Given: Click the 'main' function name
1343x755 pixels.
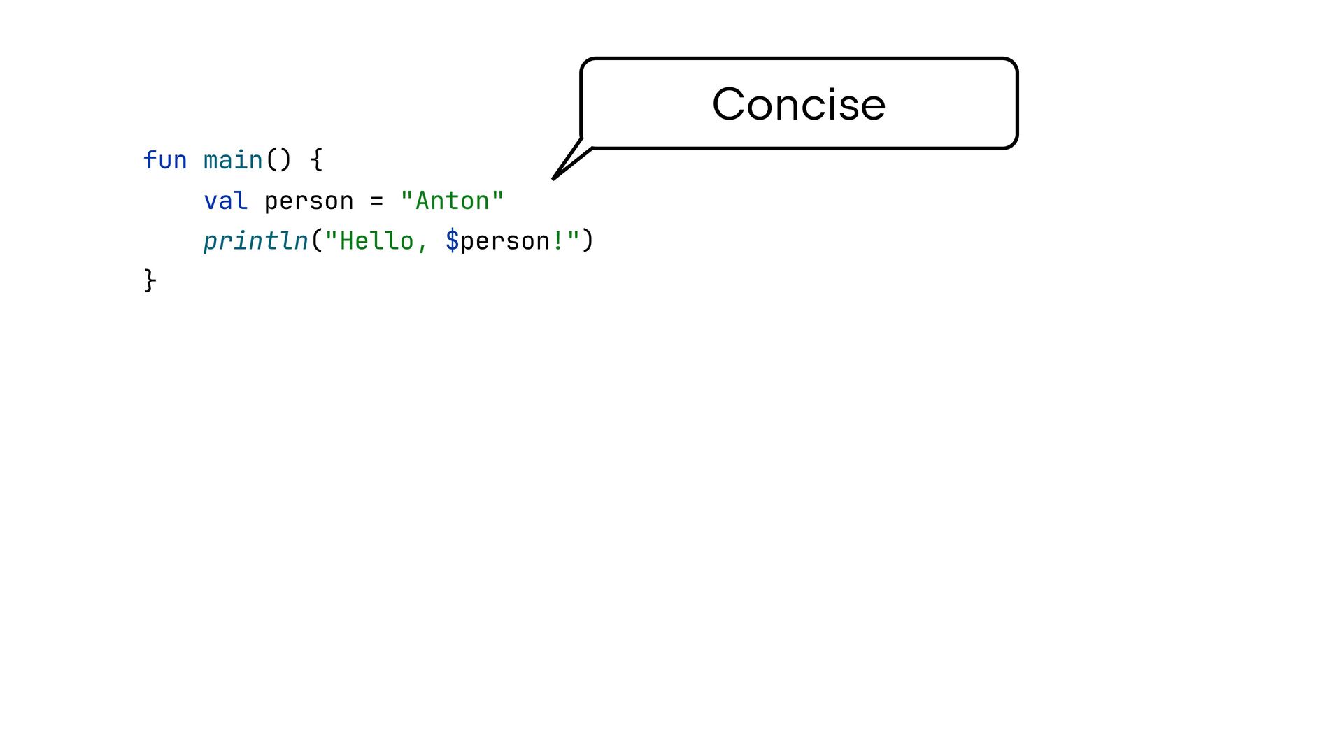Looking at the screenshot, I should tap(233, 160).
